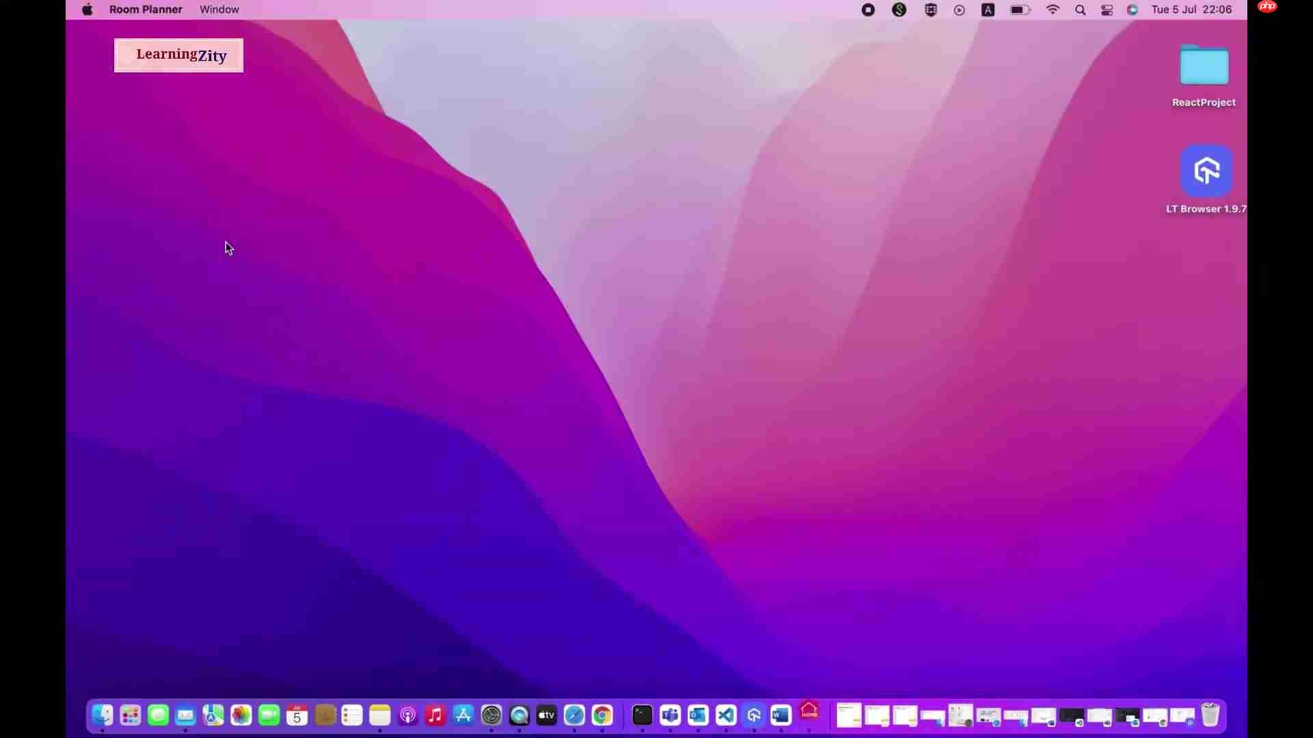This screenshot has width=1313, height=738.
Task: Toggle the Wi-Fi status menu
Action: pyautogui.click(x=1052, y=10)
